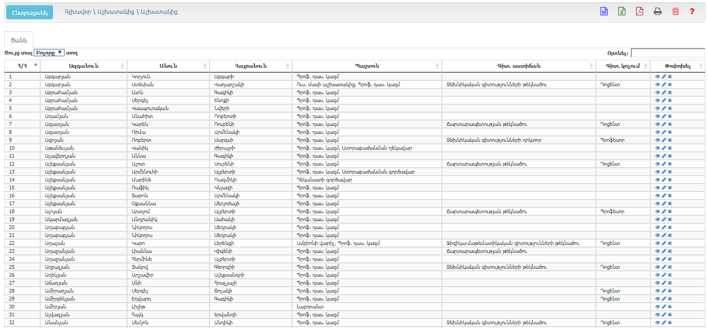Image resolution: width=708 pixels, height=328 pixels.
Task: Export the list to Word document
Action: click(604, 12)
